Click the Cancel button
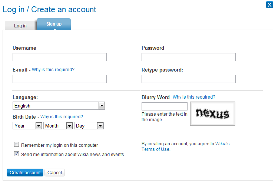Viewport: 275px width, 182px height. tap(54, 173)
